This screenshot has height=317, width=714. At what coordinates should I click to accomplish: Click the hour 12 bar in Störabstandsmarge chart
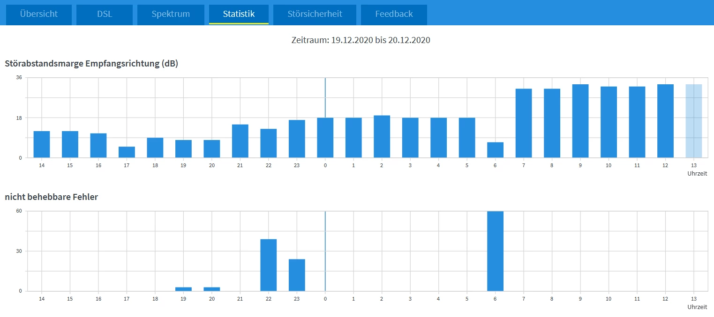point(665,121)
